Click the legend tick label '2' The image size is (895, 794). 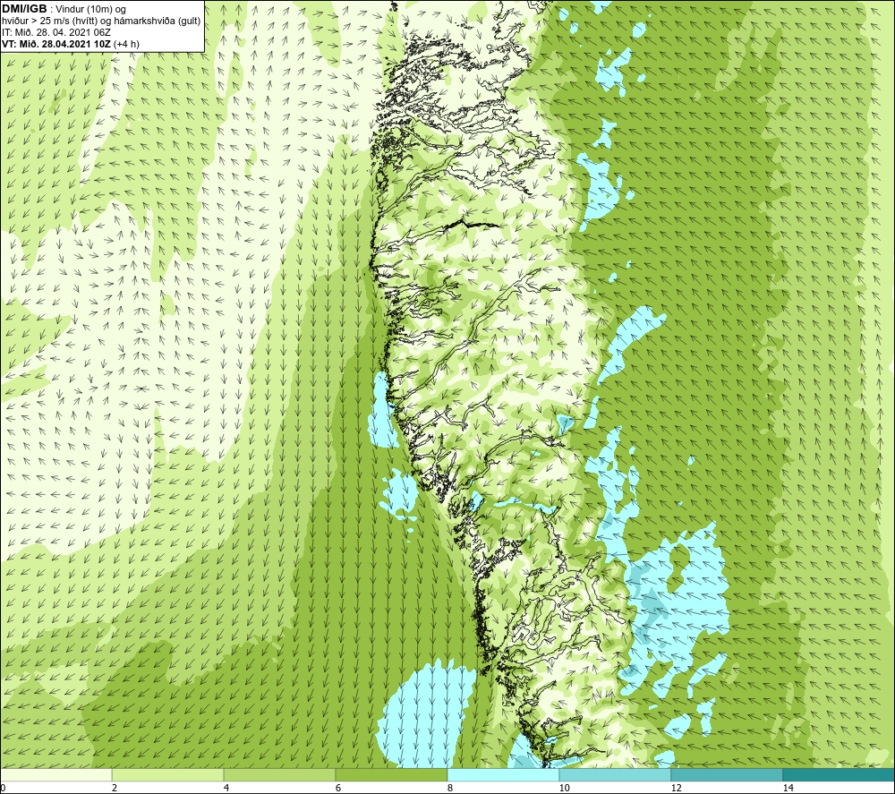(x=115, y=789)
